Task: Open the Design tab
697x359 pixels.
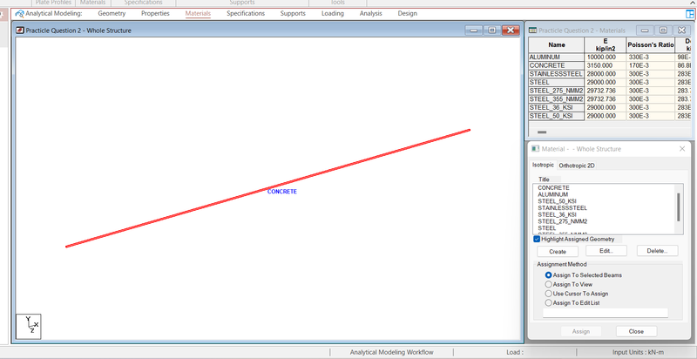Action: [x=407, y=13]
